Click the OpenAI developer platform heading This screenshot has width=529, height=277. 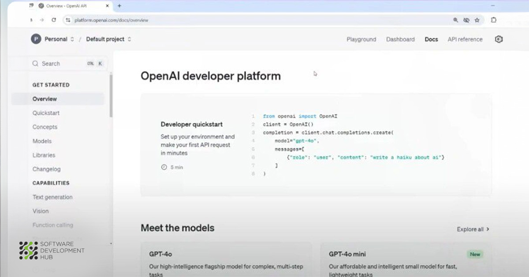point(211,76)
